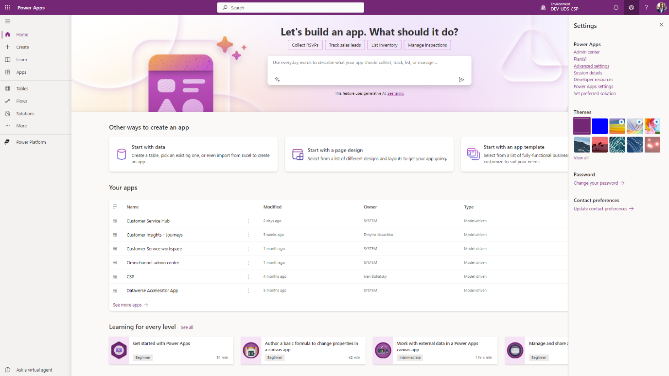
Task: Open Apps in the left navigation
Action: (35, 72)
